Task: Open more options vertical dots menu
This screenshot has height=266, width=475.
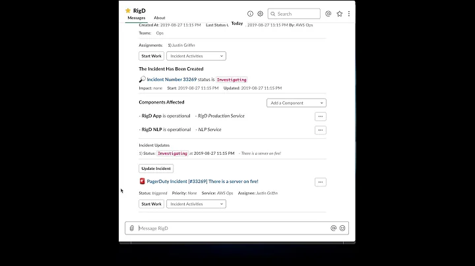Action: click(x=349, y=14)
